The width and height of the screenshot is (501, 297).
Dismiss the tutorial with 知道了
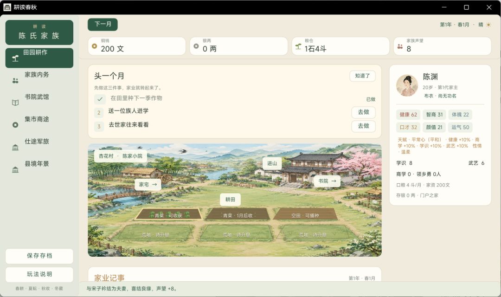[x=362, y=76]
